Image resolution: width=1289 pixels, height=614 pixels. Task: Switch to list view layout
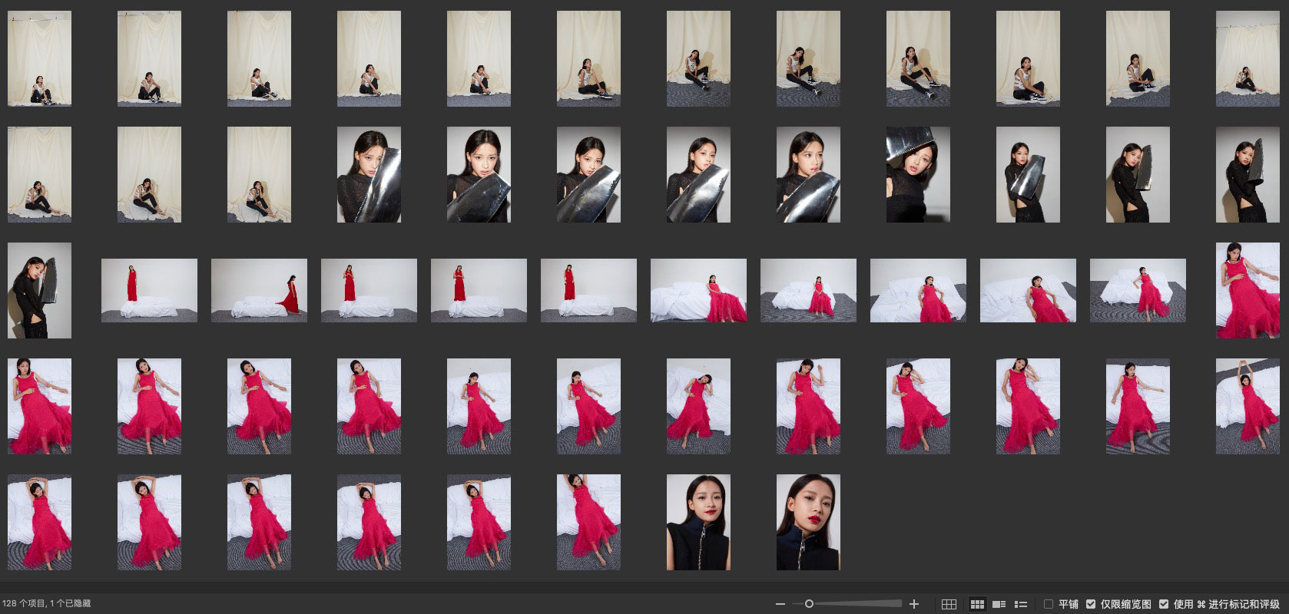pos(1021,604)
